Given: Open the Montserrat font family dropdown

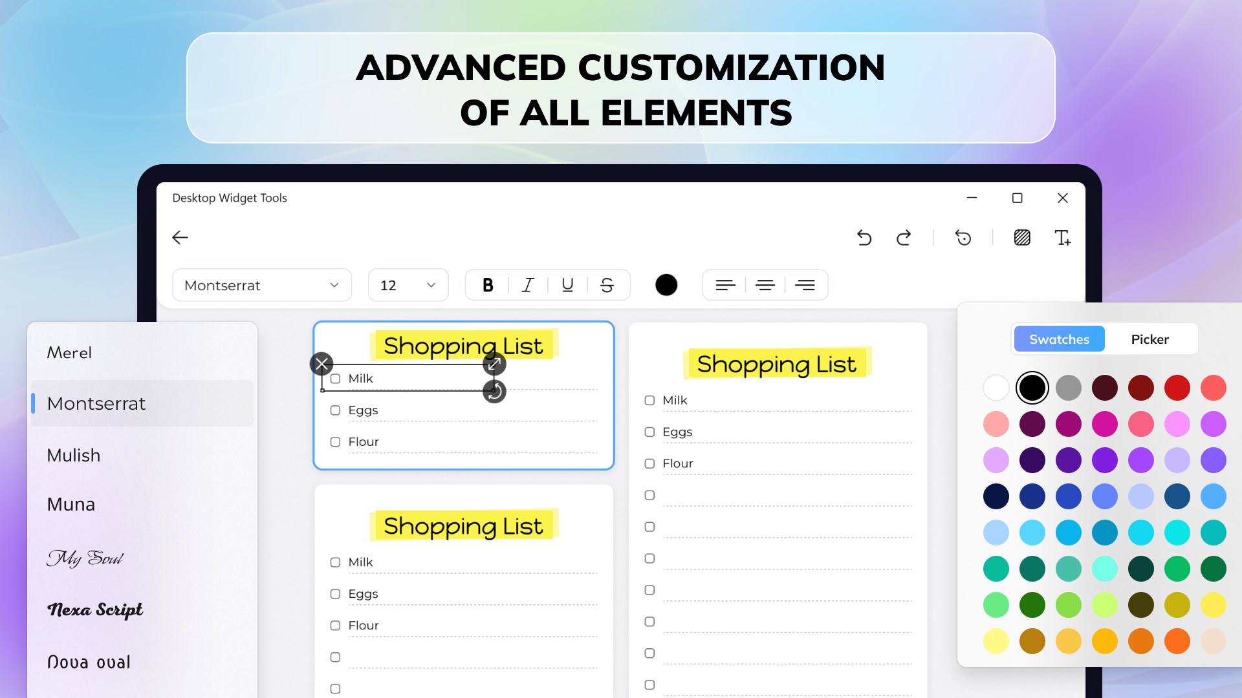Looking at the screenshot, I should click(262, 285).
